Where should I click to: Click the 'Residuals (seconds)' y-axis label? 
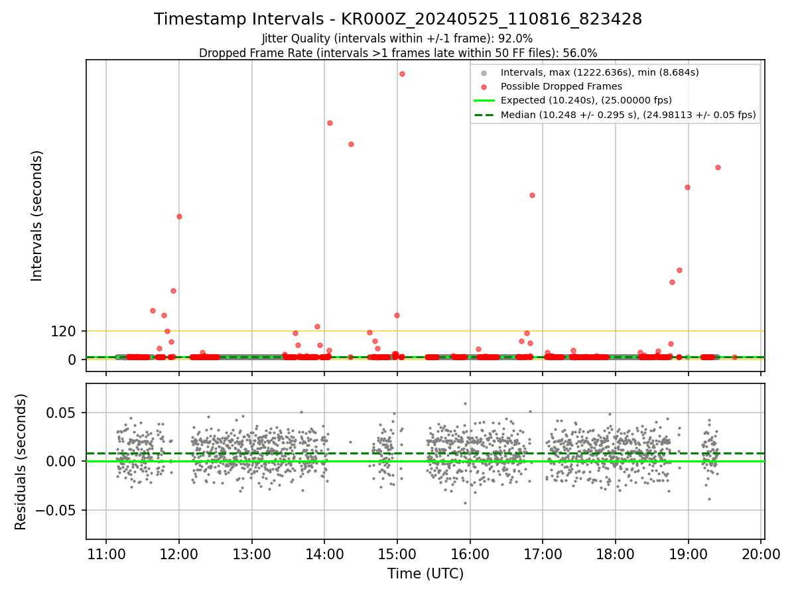pos(21,462)
